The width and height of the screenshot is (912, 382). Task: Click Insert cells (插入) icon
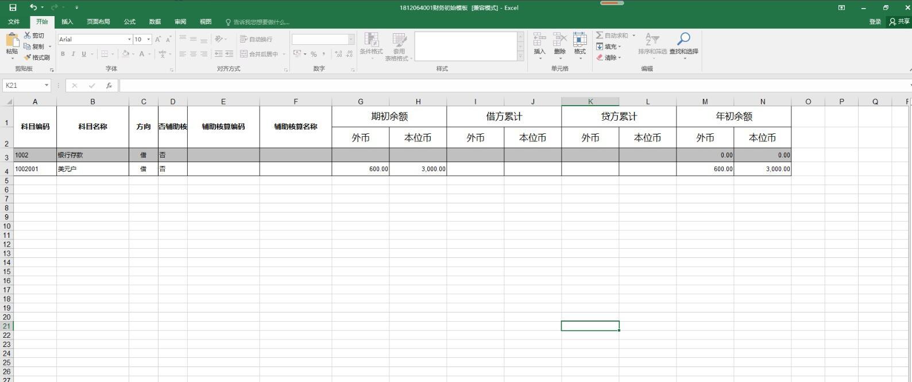pos(539,45)
